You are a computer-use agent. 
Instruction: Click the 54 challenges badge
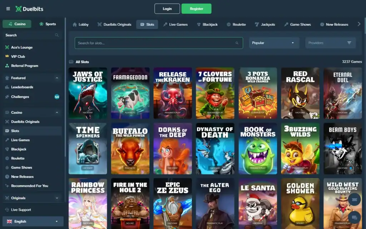(x=57, y=97)
